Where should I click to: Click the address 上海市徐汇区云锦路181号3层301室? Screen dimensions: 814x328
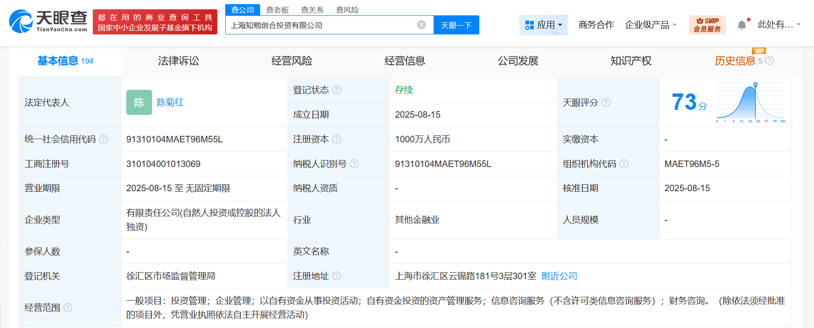point(466,276)
